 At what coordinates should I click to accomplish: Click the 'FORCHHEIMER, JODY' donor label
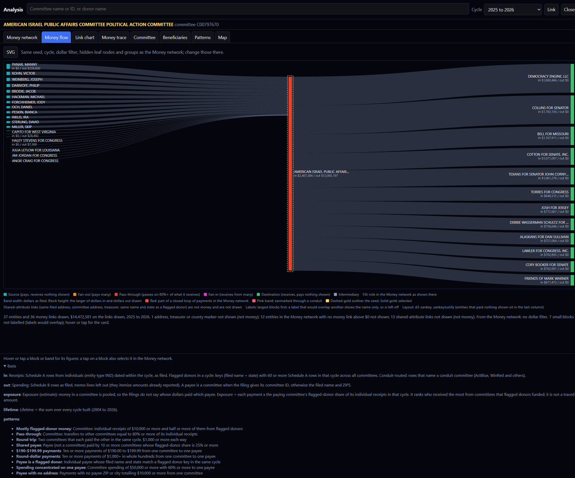pyautogui.click(x=29, y=102)
